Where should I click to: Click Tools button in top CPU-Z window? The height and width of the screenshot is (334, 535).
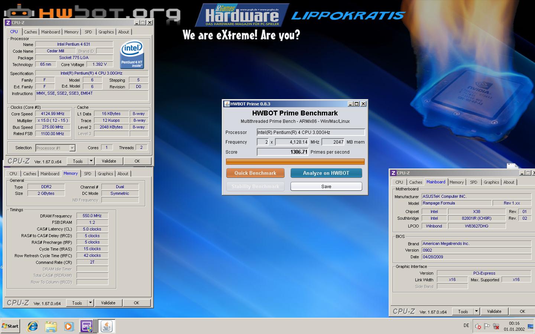click(78, 161)
